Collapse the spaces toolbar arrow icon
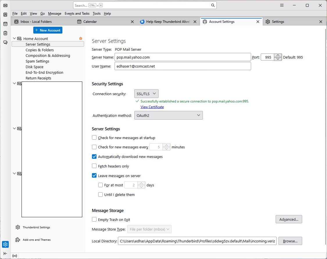327x259 pixels. pyautogui.click(x=6, y=253)
